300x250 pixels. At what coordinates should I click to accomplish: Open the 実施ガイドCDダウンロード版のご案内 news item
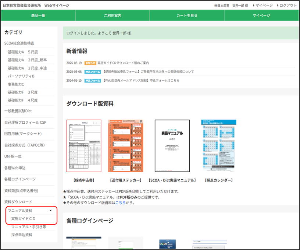click(123, 63)
